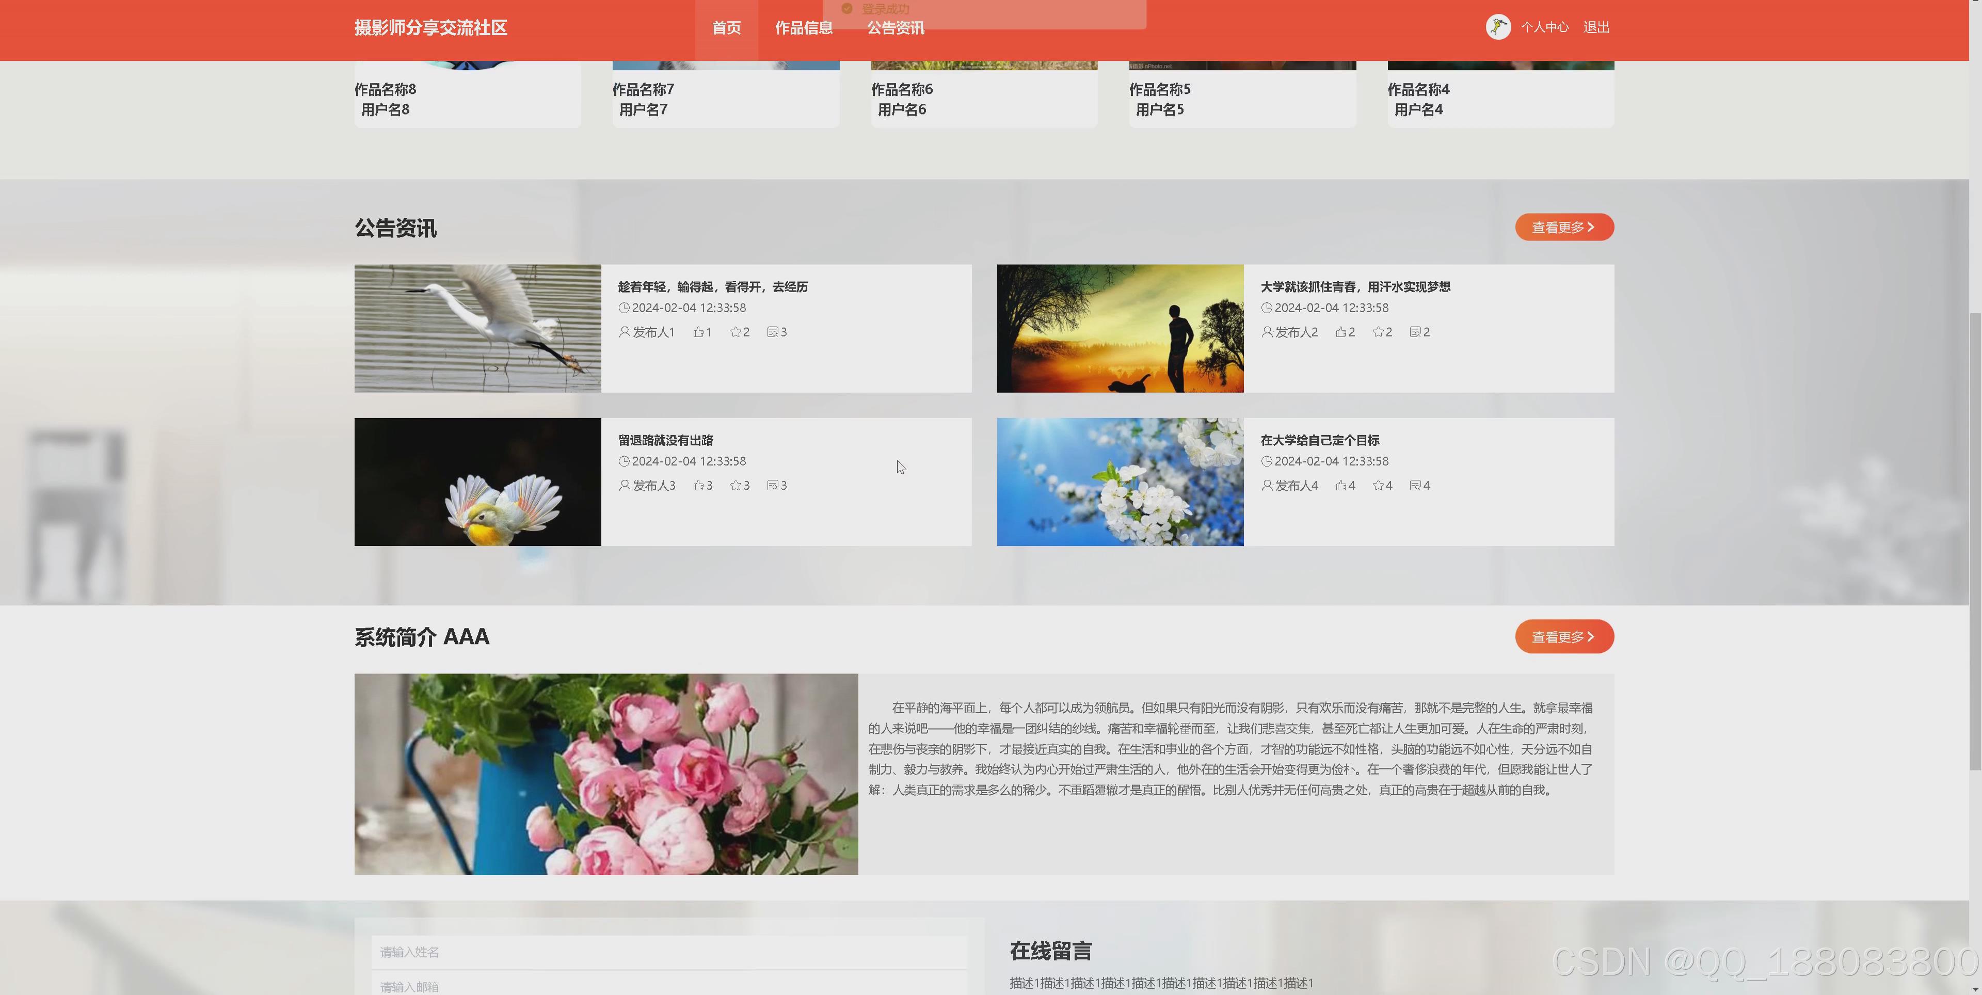Viewport: 1982px width, 995px height.
Task: Open 公告资讯 in the top navigation
Action: 895,28
